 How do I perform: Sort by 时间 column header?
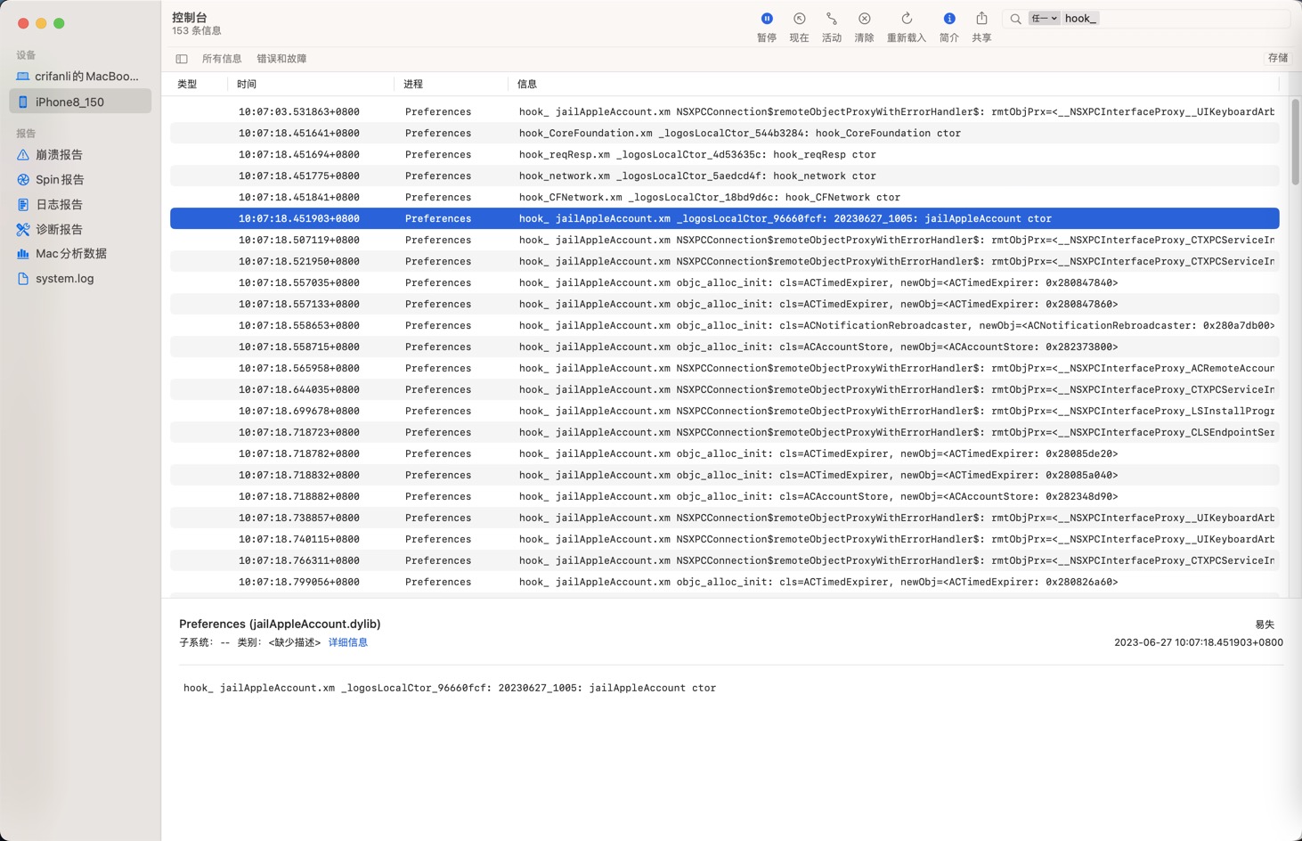(247, 84)
